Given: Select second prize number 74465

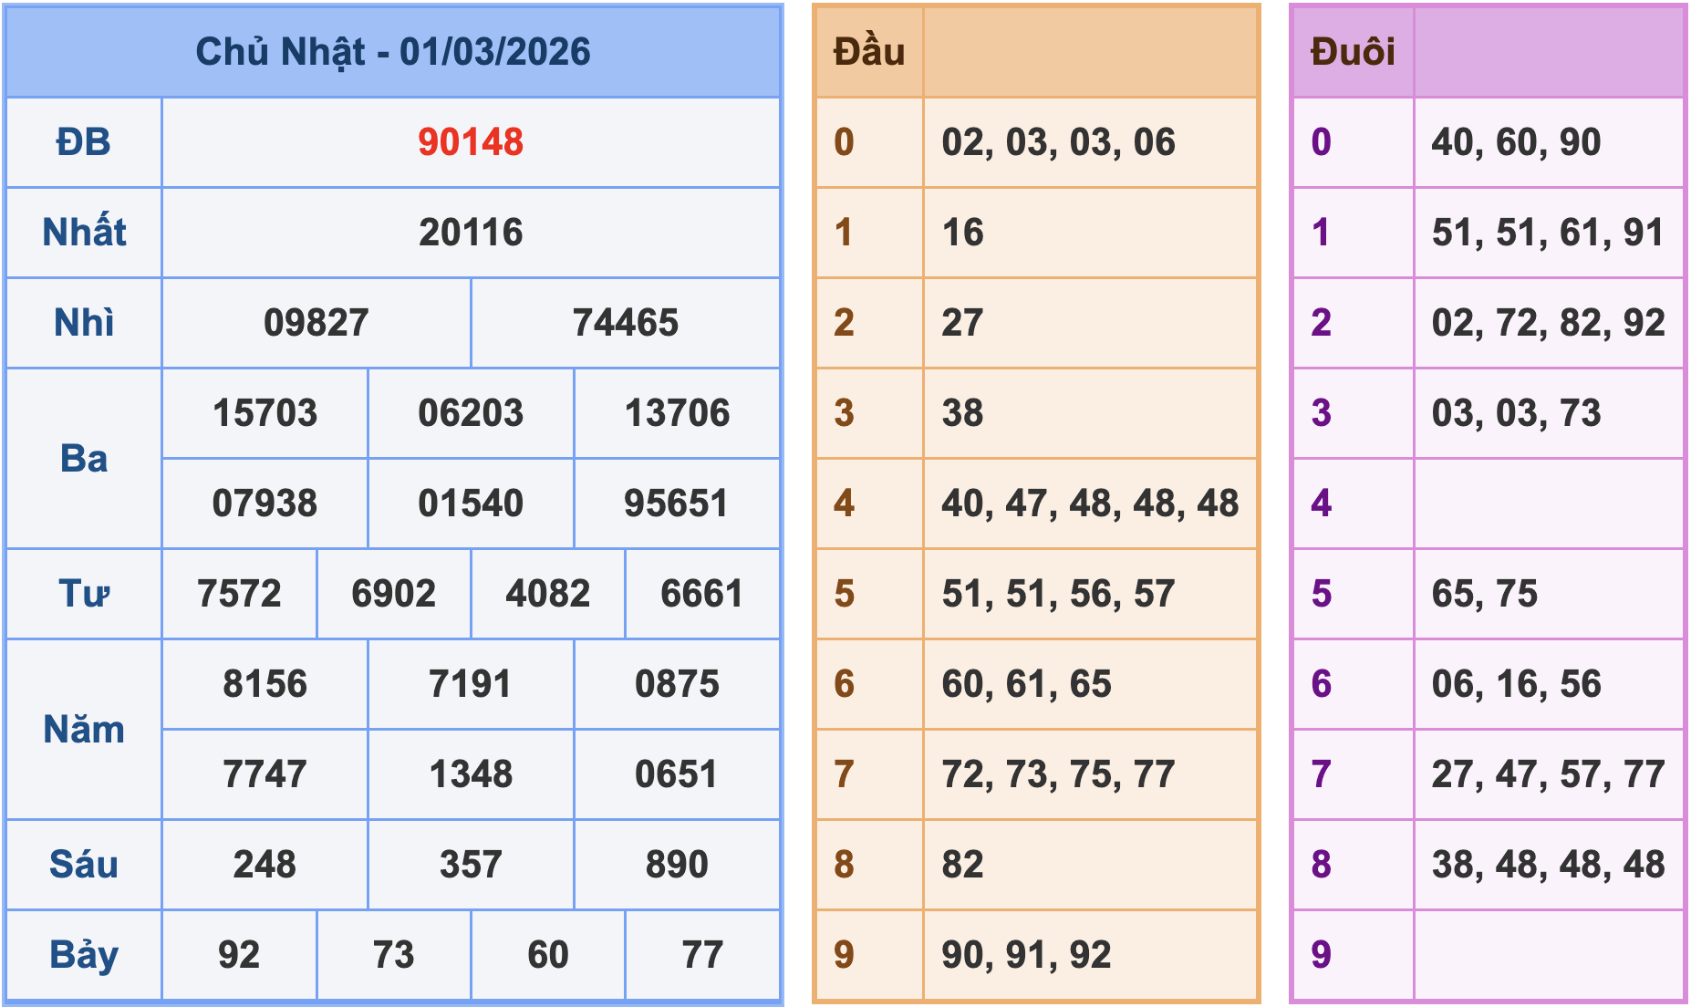Looking at the screenshot, I should (x=627, y=322).
